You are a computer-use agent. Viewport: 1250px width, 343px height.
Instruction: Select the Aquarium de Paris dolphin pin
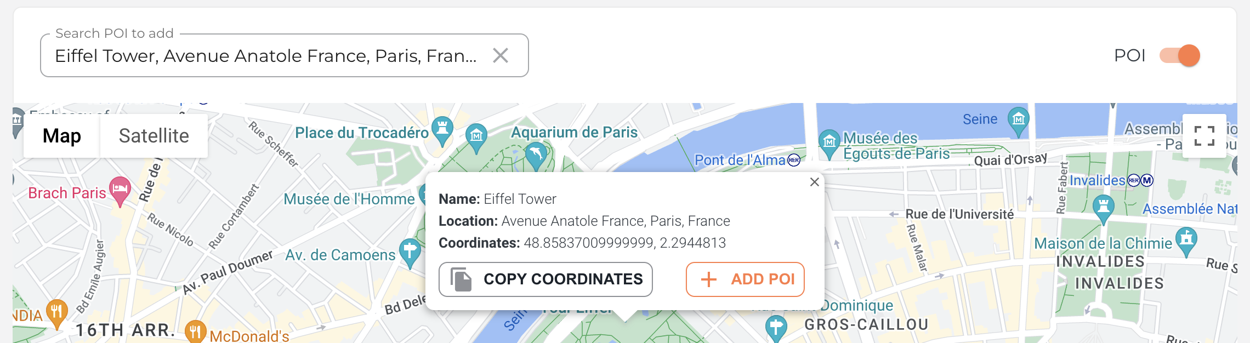(536, 155)
